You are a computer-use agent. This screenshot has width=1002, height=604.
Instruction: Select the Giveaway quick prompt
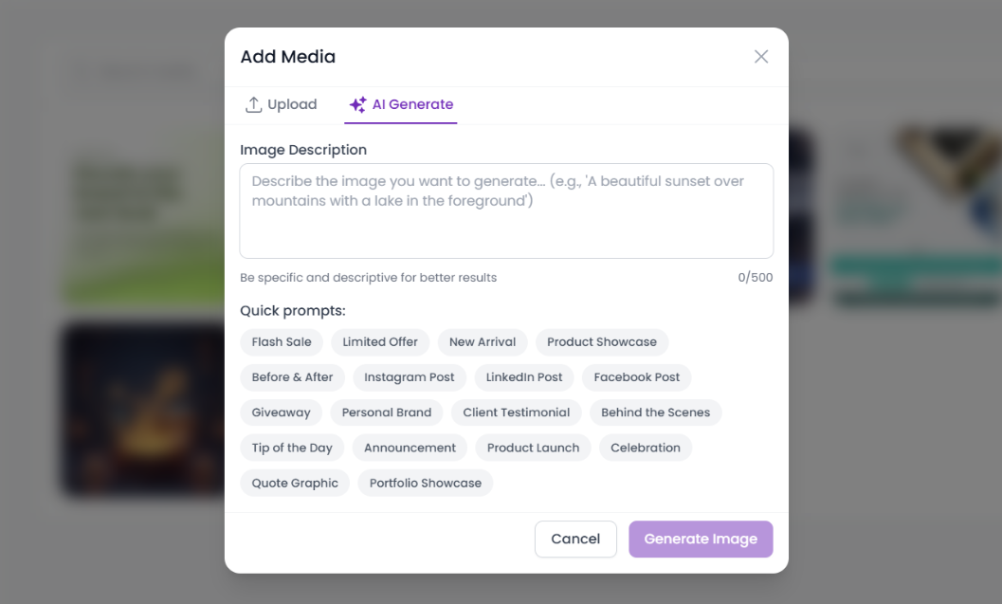281,412
